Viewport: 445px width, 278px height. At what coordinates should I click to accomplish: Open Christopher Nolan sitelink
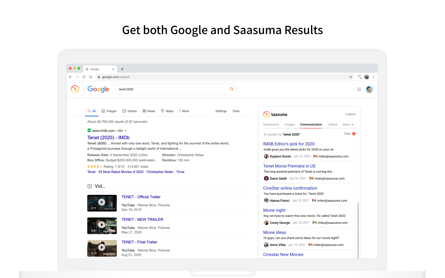tap(160, 172)
